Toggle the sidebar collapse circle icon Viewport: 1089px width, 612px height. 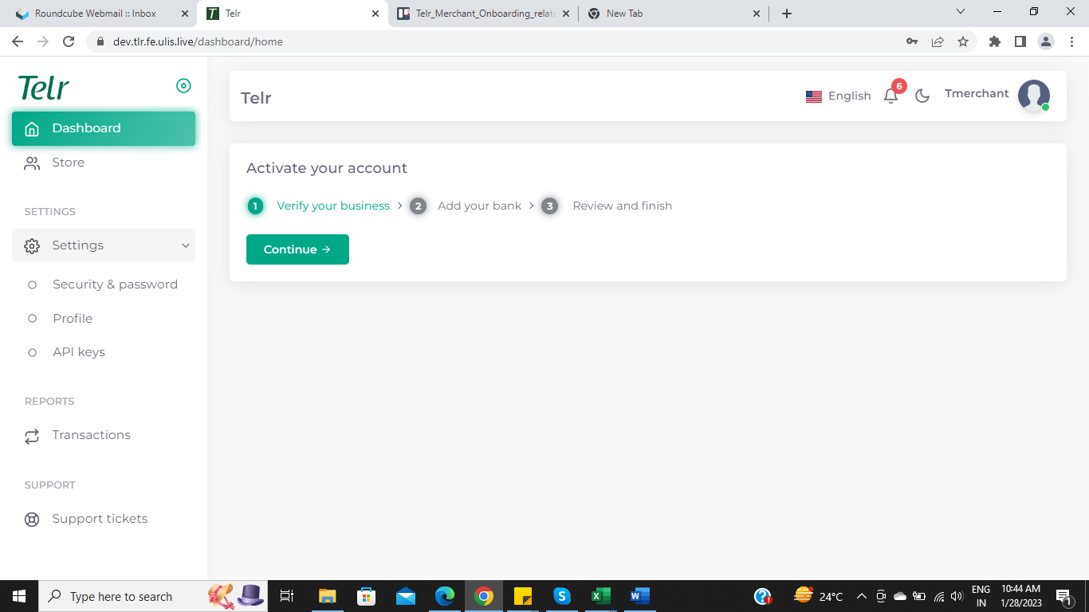tap(183, 86)
